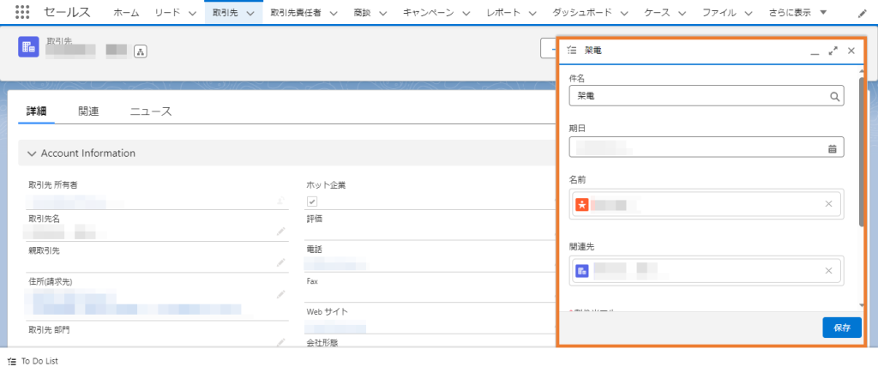Click the task panel vertical scrollbar

coord(862,151)
